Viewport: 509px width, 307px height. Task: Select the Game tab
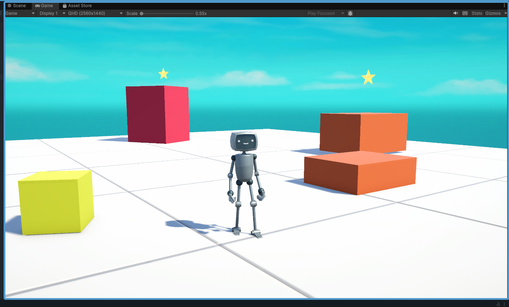coord(44,6)
